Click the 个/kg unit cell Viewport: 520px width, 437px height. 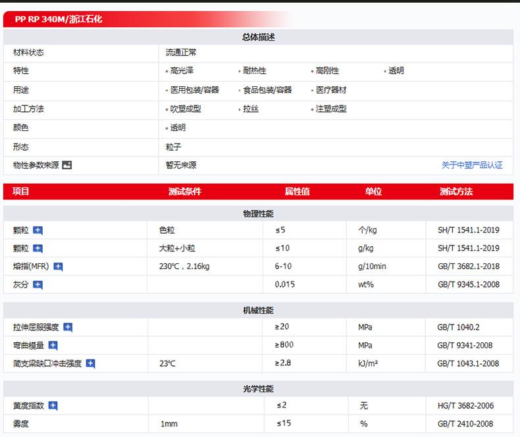point(367,230)
